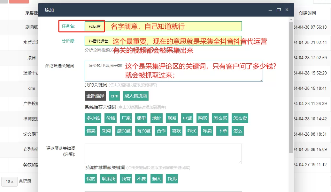Select the crm tag under my keywords
Screen dimensions: 331x192
(114, 96)
